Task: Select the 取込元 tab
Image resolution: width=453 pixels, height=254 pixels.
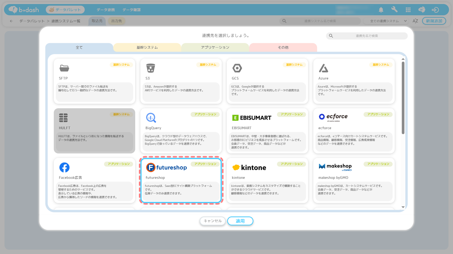Action: (97, 21)
